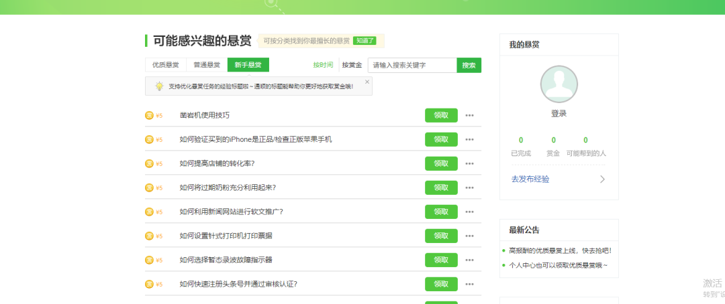
Task: Click the green 搜索 button
Action: coord(469,65)
